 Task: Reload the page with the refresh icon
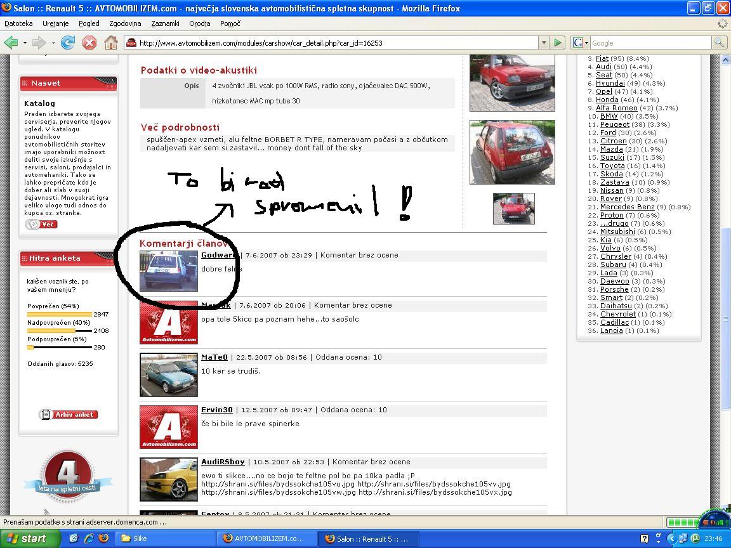pyautogui.click(x=68, y=43)
